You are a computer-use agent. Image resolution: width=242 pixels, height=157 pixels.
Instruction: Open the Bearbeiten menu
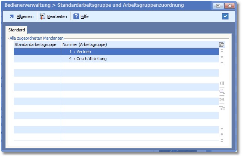(54, 16)
